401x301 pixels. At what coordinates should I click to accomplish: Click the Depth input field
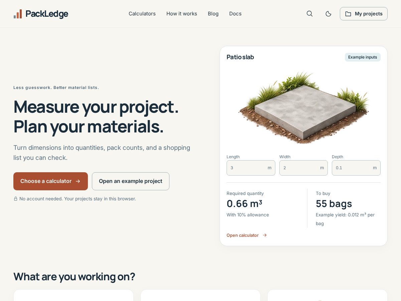coord(356,168)
